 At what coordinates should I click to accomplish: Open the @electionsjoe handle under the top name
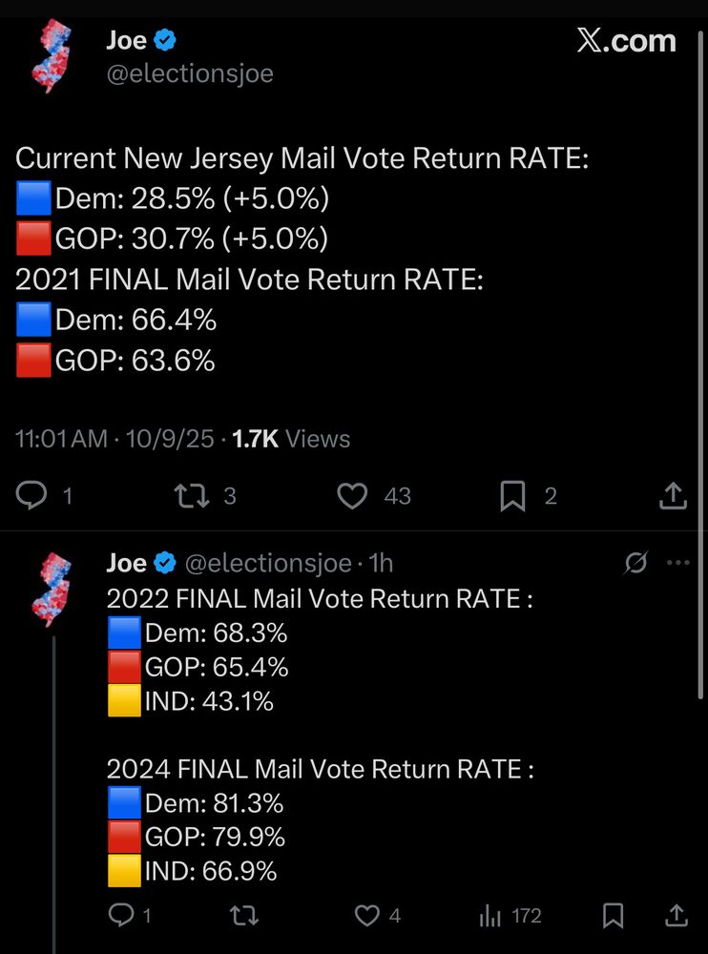(190, 73)
